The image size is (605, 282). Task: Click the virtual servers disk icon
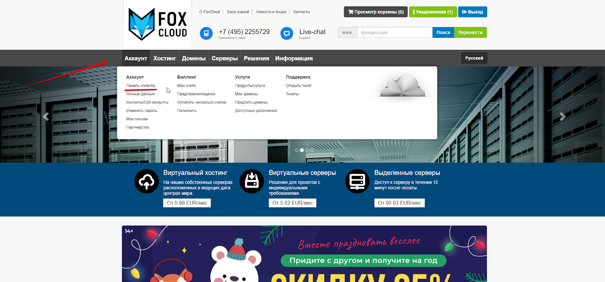point(252,181)
